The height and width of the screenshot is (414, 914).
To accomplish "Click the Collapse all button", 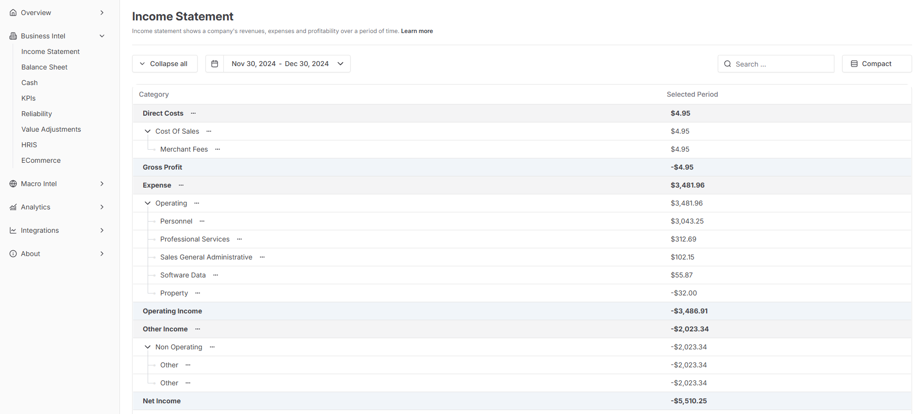I will coord(165,64).
